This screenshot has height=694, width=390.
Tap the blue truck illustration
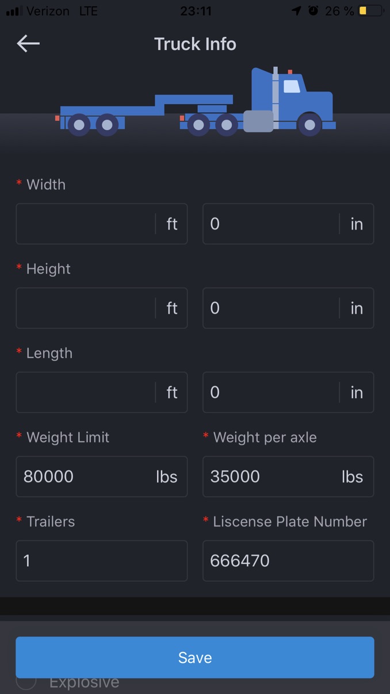coord(196,102)
